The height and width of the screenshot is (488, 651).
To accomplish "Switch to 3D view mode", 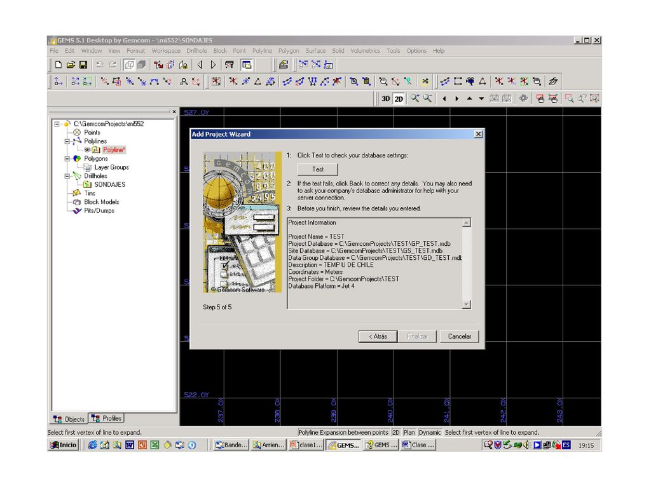I will tap(386, 98).
